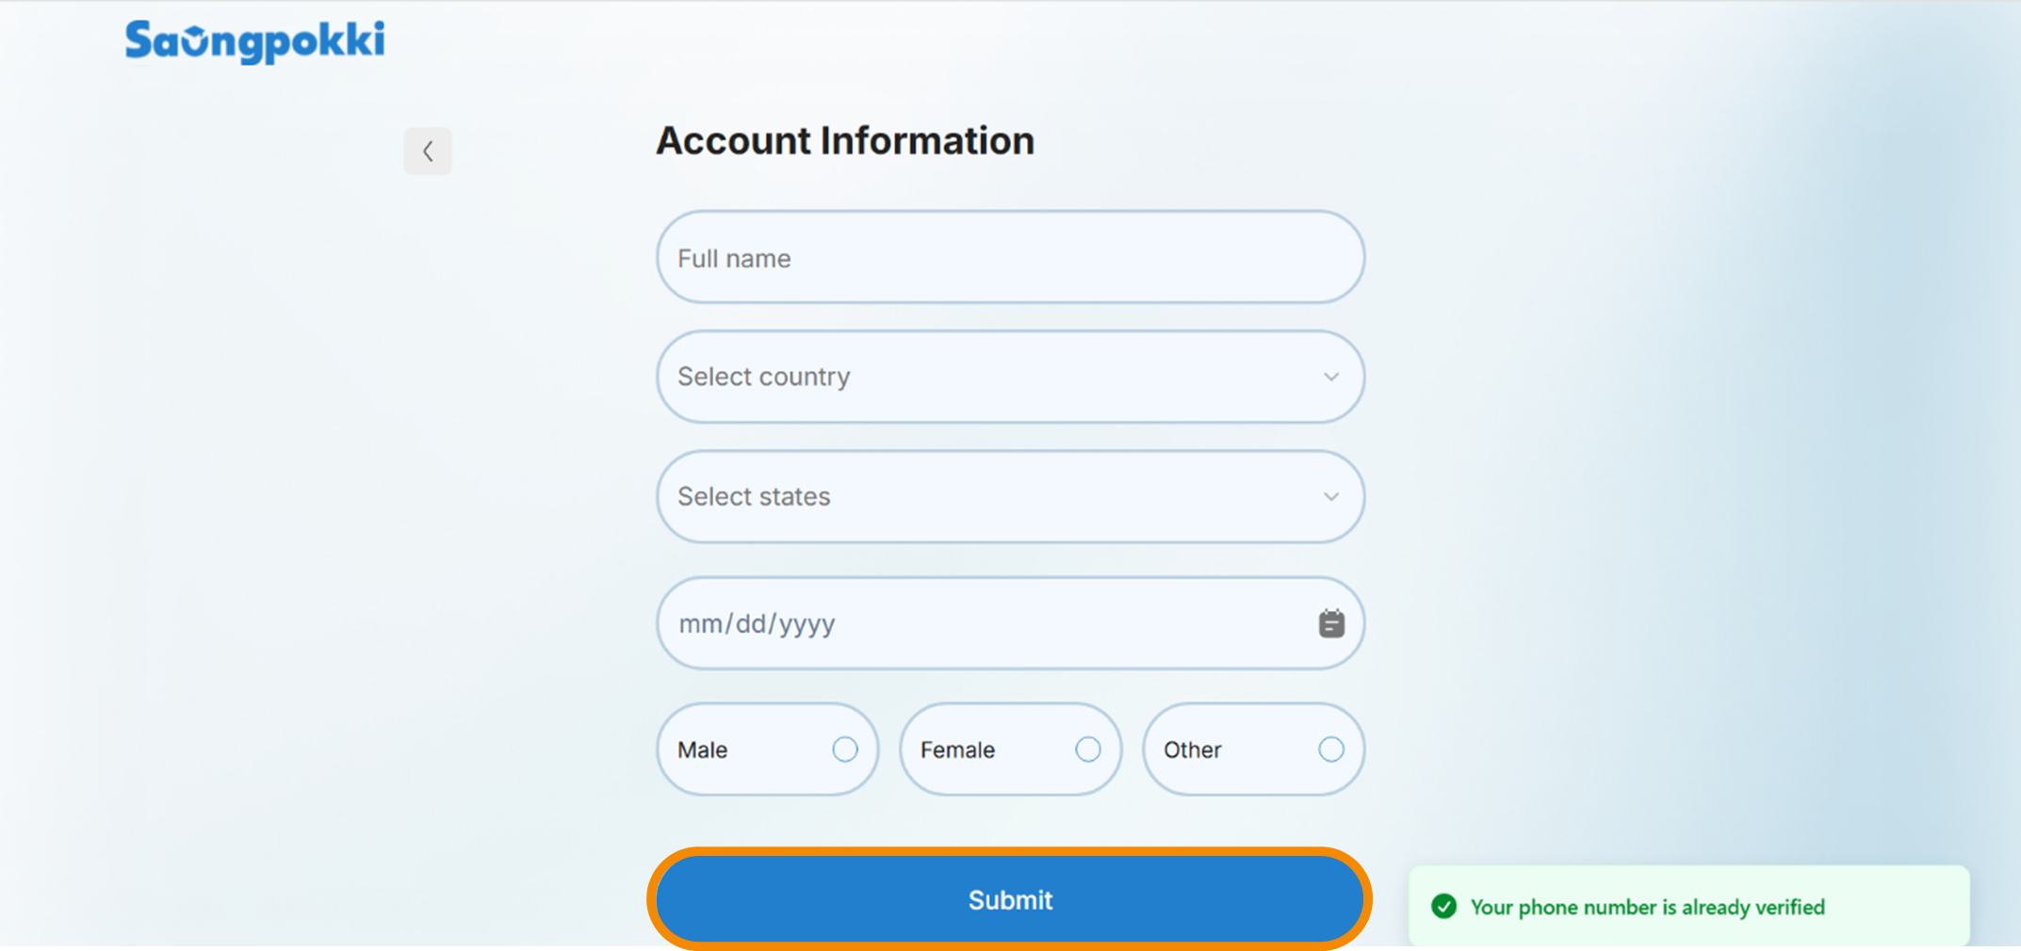Screen dimensions: 2021x951
Task: Open the Select states dropdown
Action: tap(1011, 496)
